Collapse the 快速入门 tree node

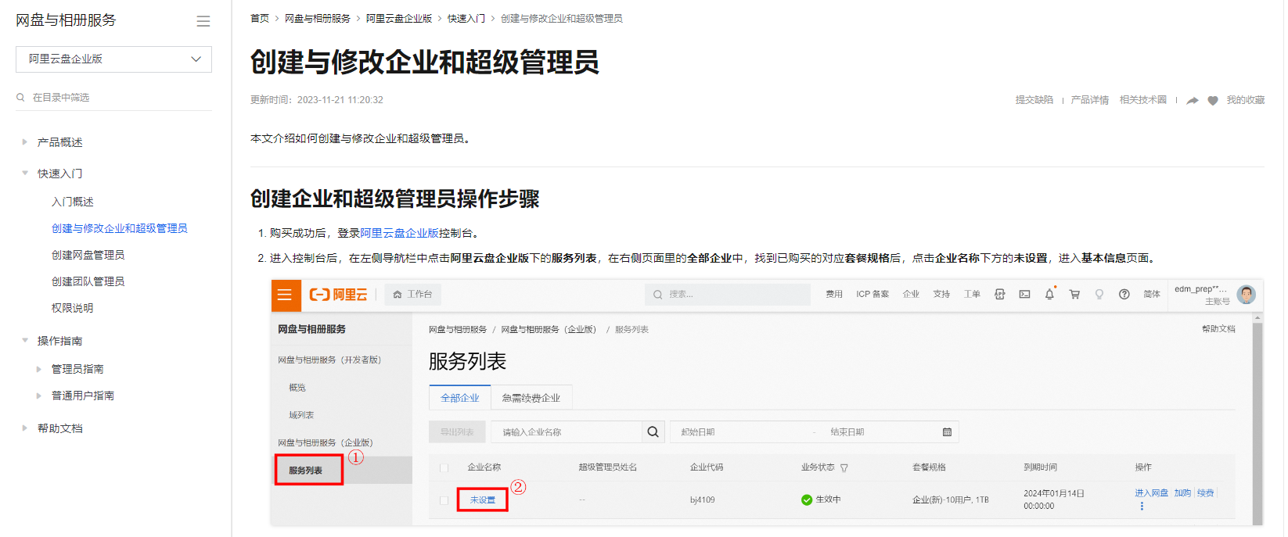[25, 174]
